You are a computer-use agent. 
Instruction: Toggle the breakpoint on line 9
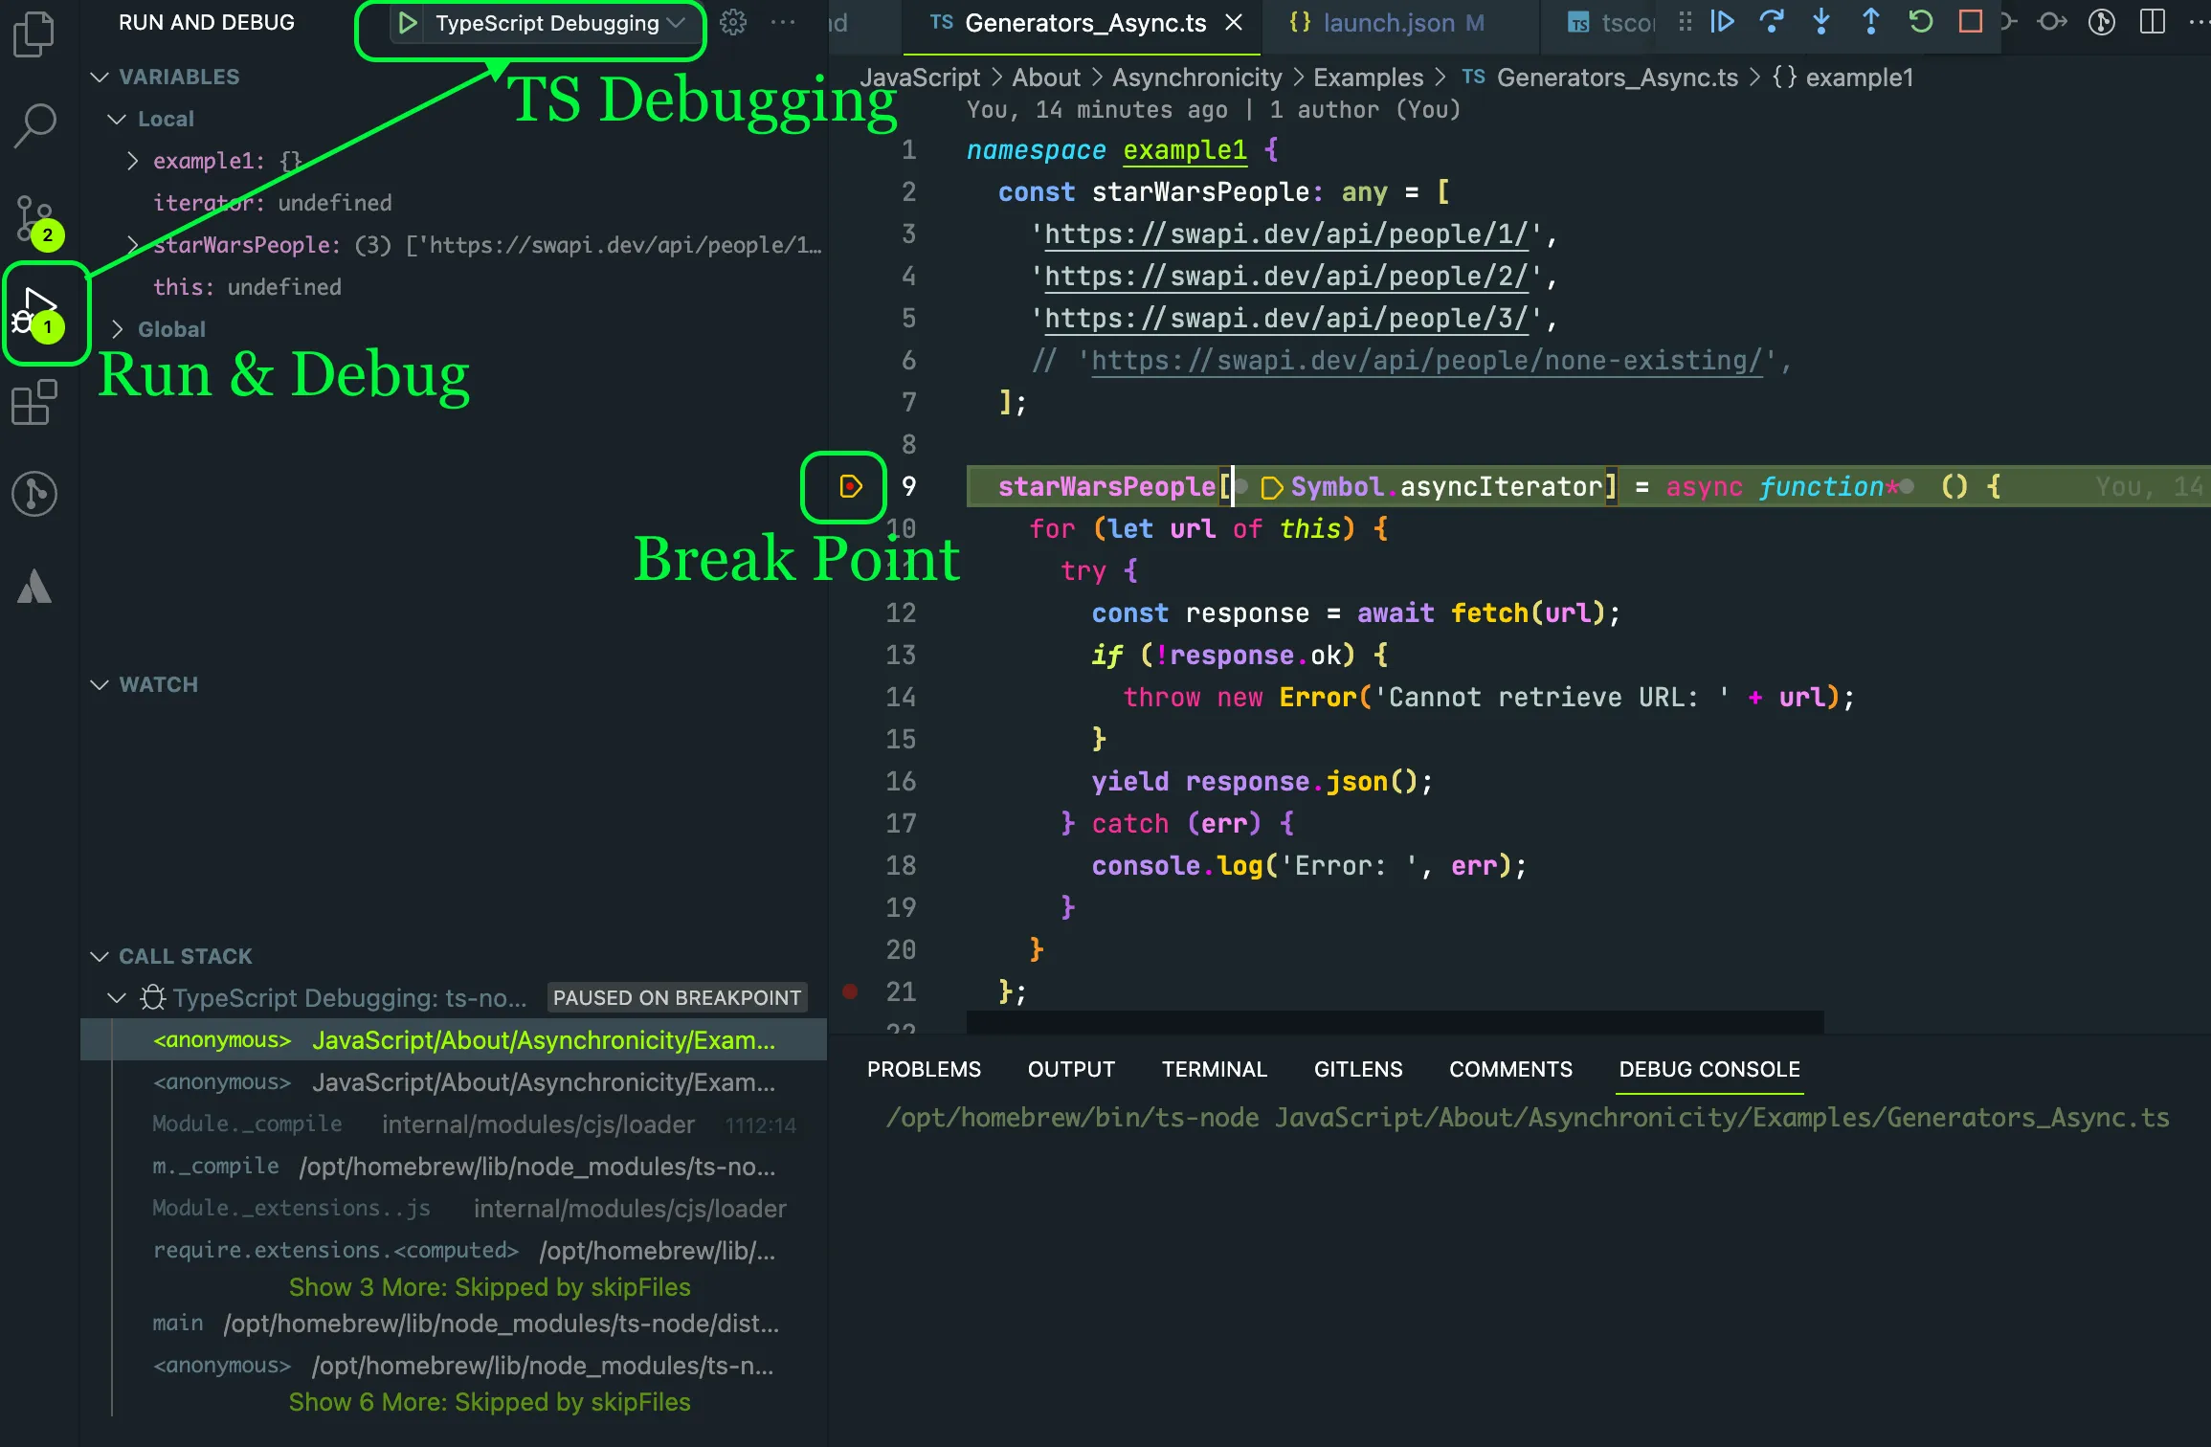(850, 487)
